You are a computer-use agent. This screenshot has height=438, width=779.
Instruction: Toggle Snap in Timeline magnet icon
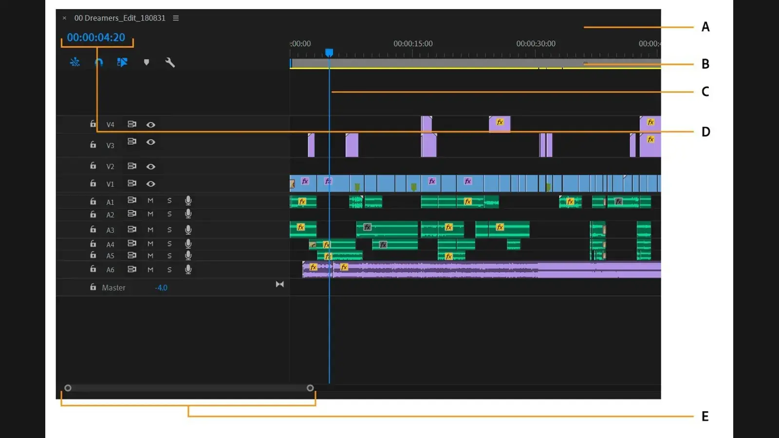point(99,62)
